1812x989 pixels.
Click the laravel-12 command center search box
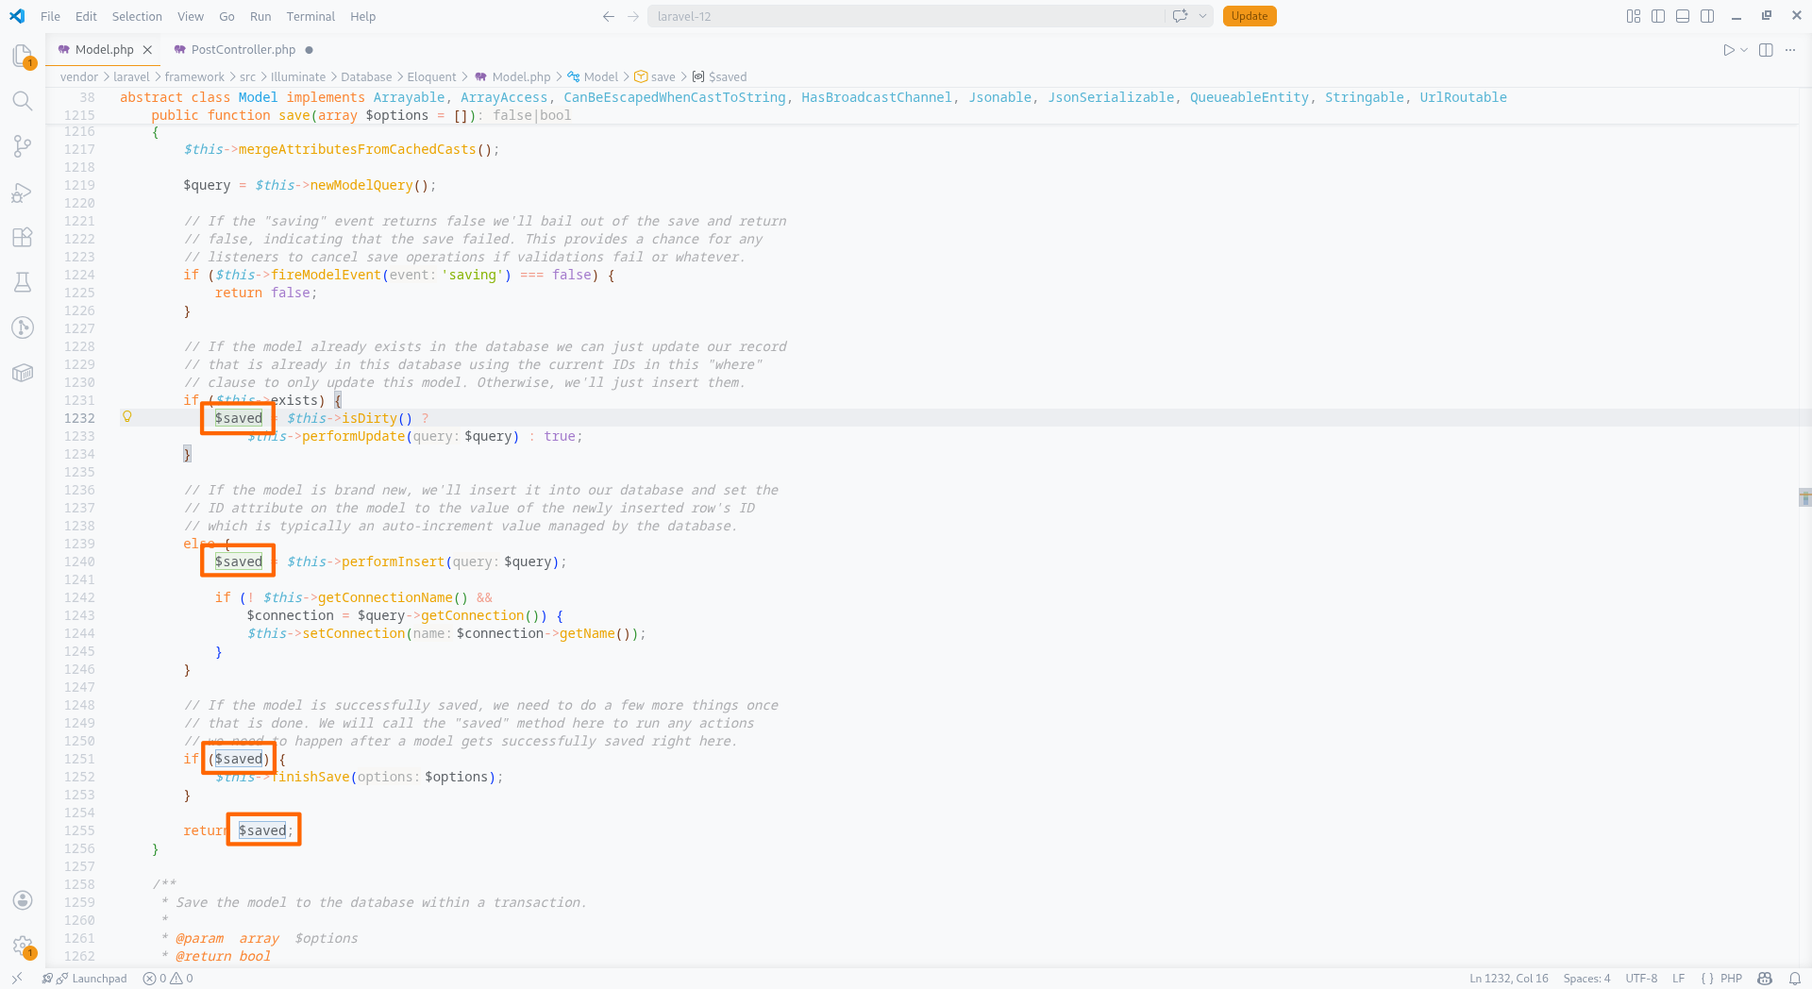[x=906, y=16]
